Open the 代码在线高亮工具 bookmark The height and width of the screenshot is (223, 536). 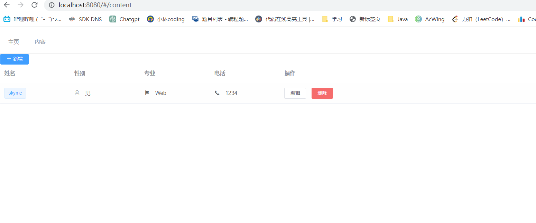pyautogui.click(x=285, y=19)
